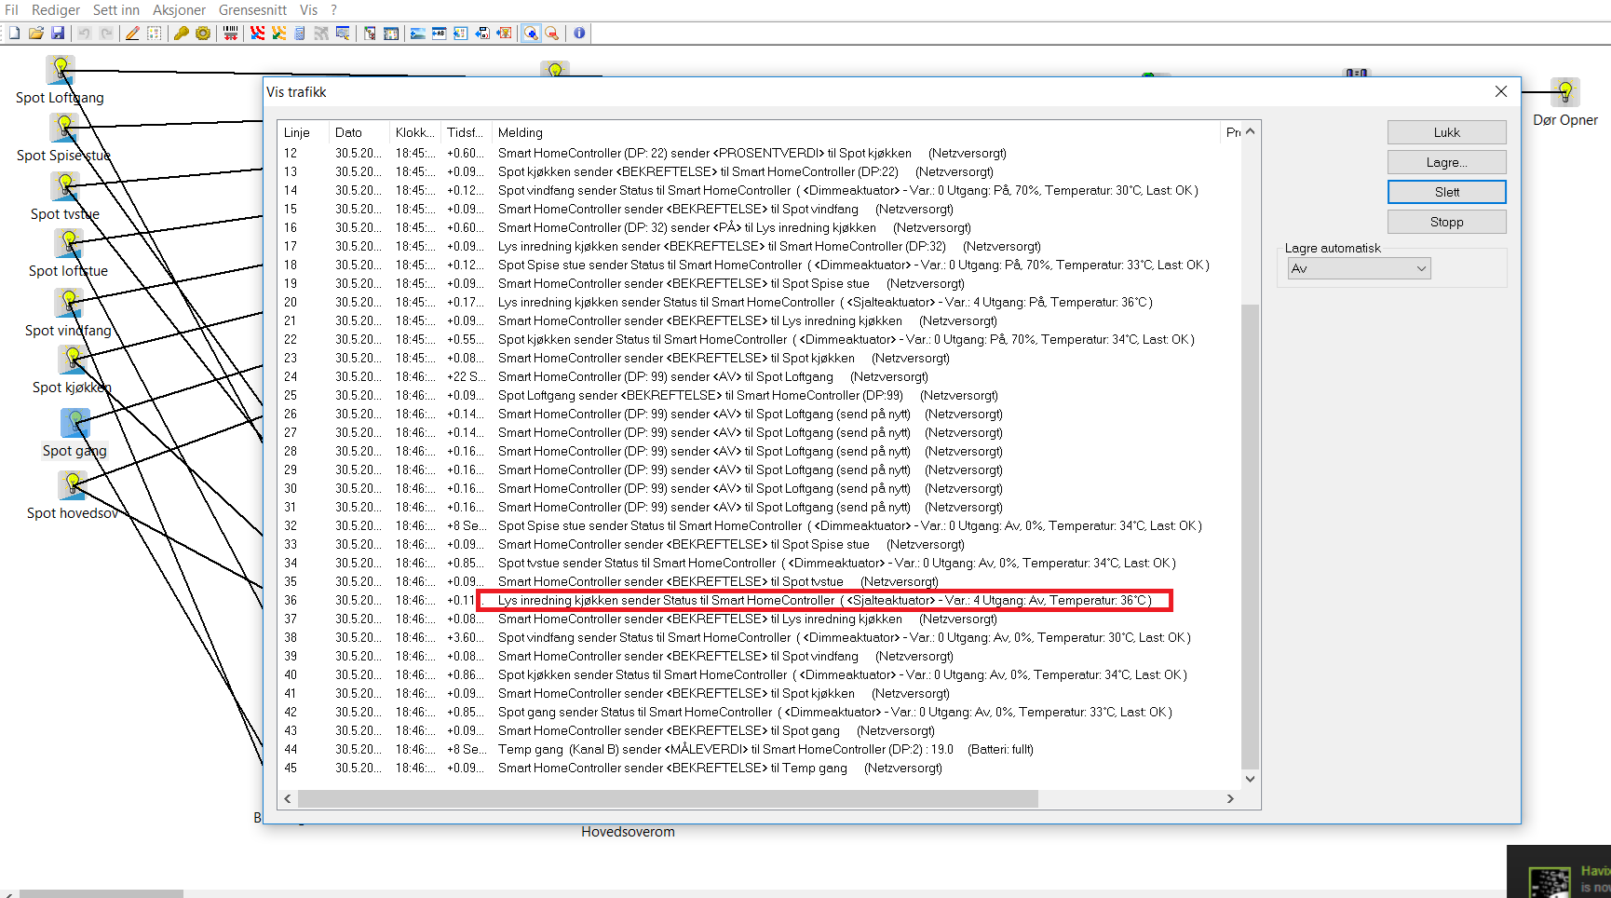1611x898 pixels.
Task: Open the Vis menu
Action: tap(308, 10)
